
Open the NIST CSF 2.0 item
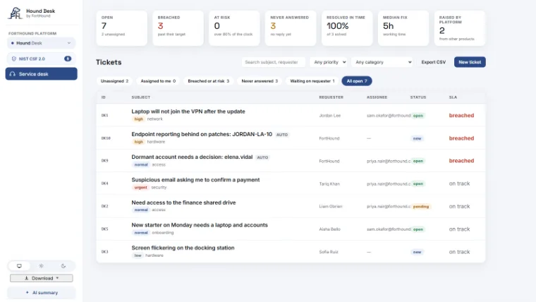point(41,59)
